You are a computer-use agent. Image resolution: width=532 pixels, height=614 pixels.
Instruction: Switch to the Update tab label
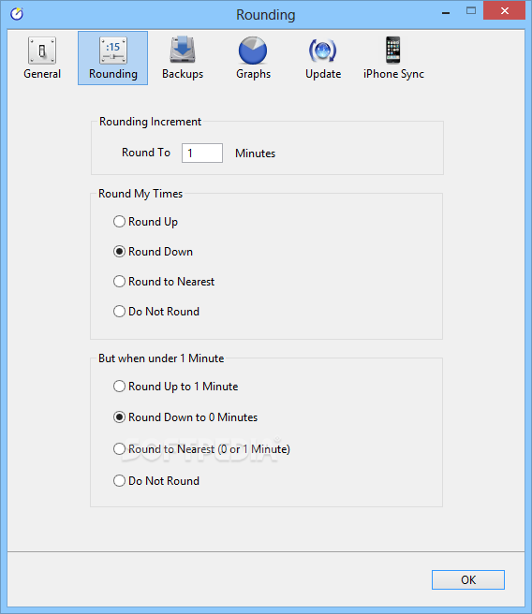(x=323, y=74)
